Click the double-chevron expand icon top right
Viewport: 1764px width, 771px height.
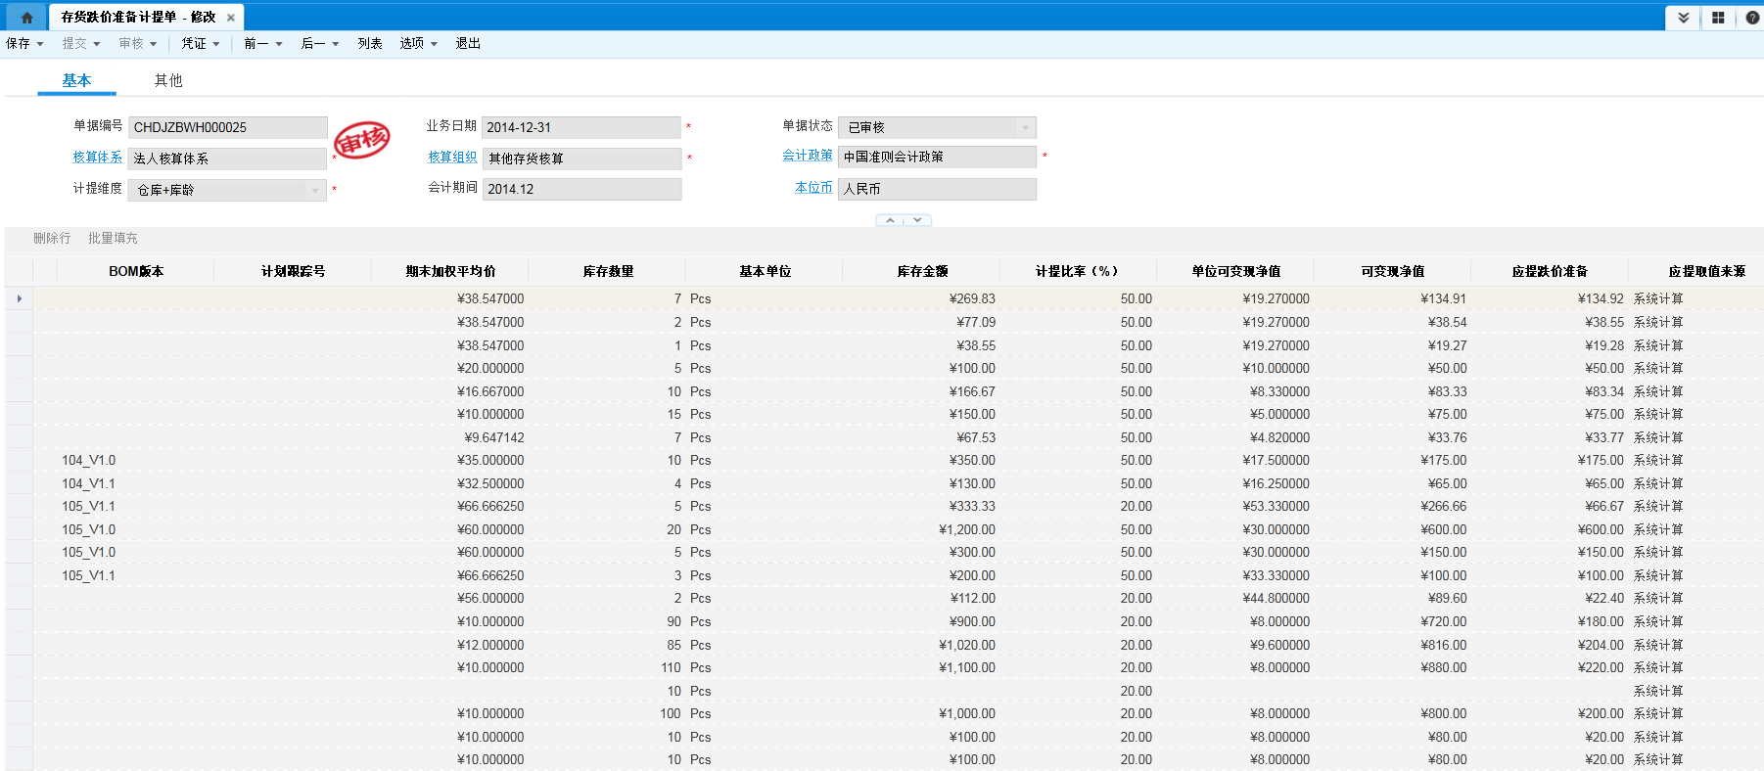[1683, 18]
